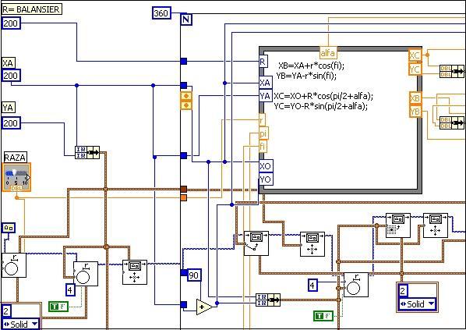The height and width of the screenshot is (330, 466).
Task: Select the YO input terminal of the formula node
Action: tap(266, 179)
